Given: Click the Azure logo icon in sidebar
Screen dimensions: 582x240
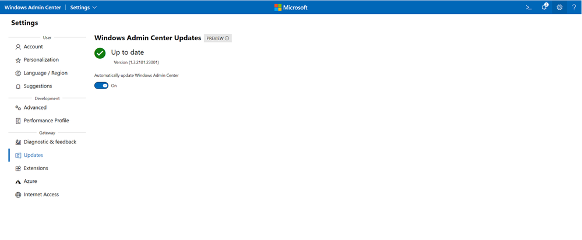Looking at the screenshot, I should point(18,182).
